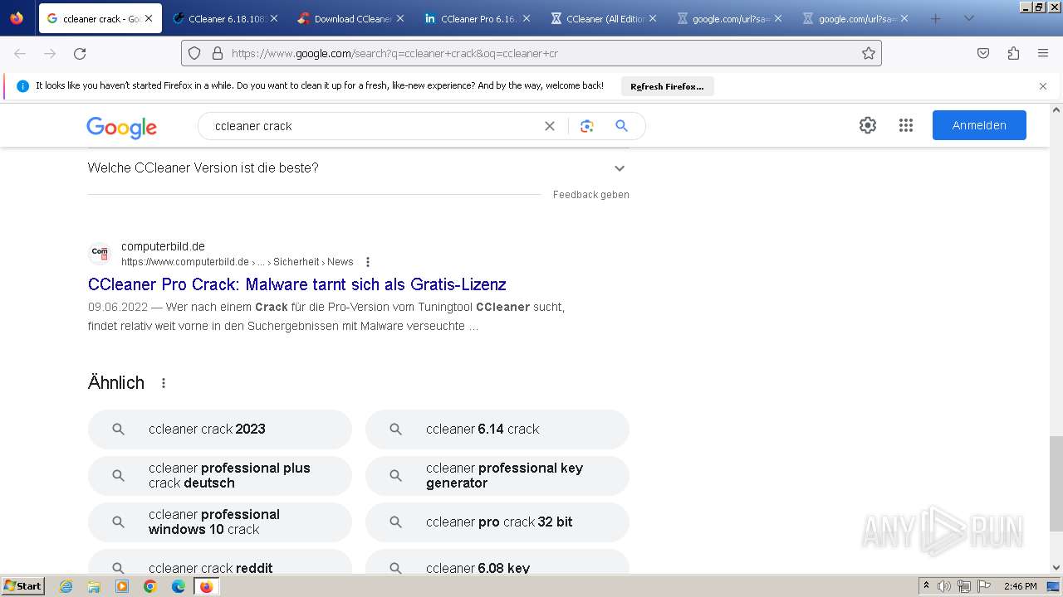Launch Microsoft Edge from the taskbar
The image size is (1063, 597).
pyautogui.click(x=179, y=586)
